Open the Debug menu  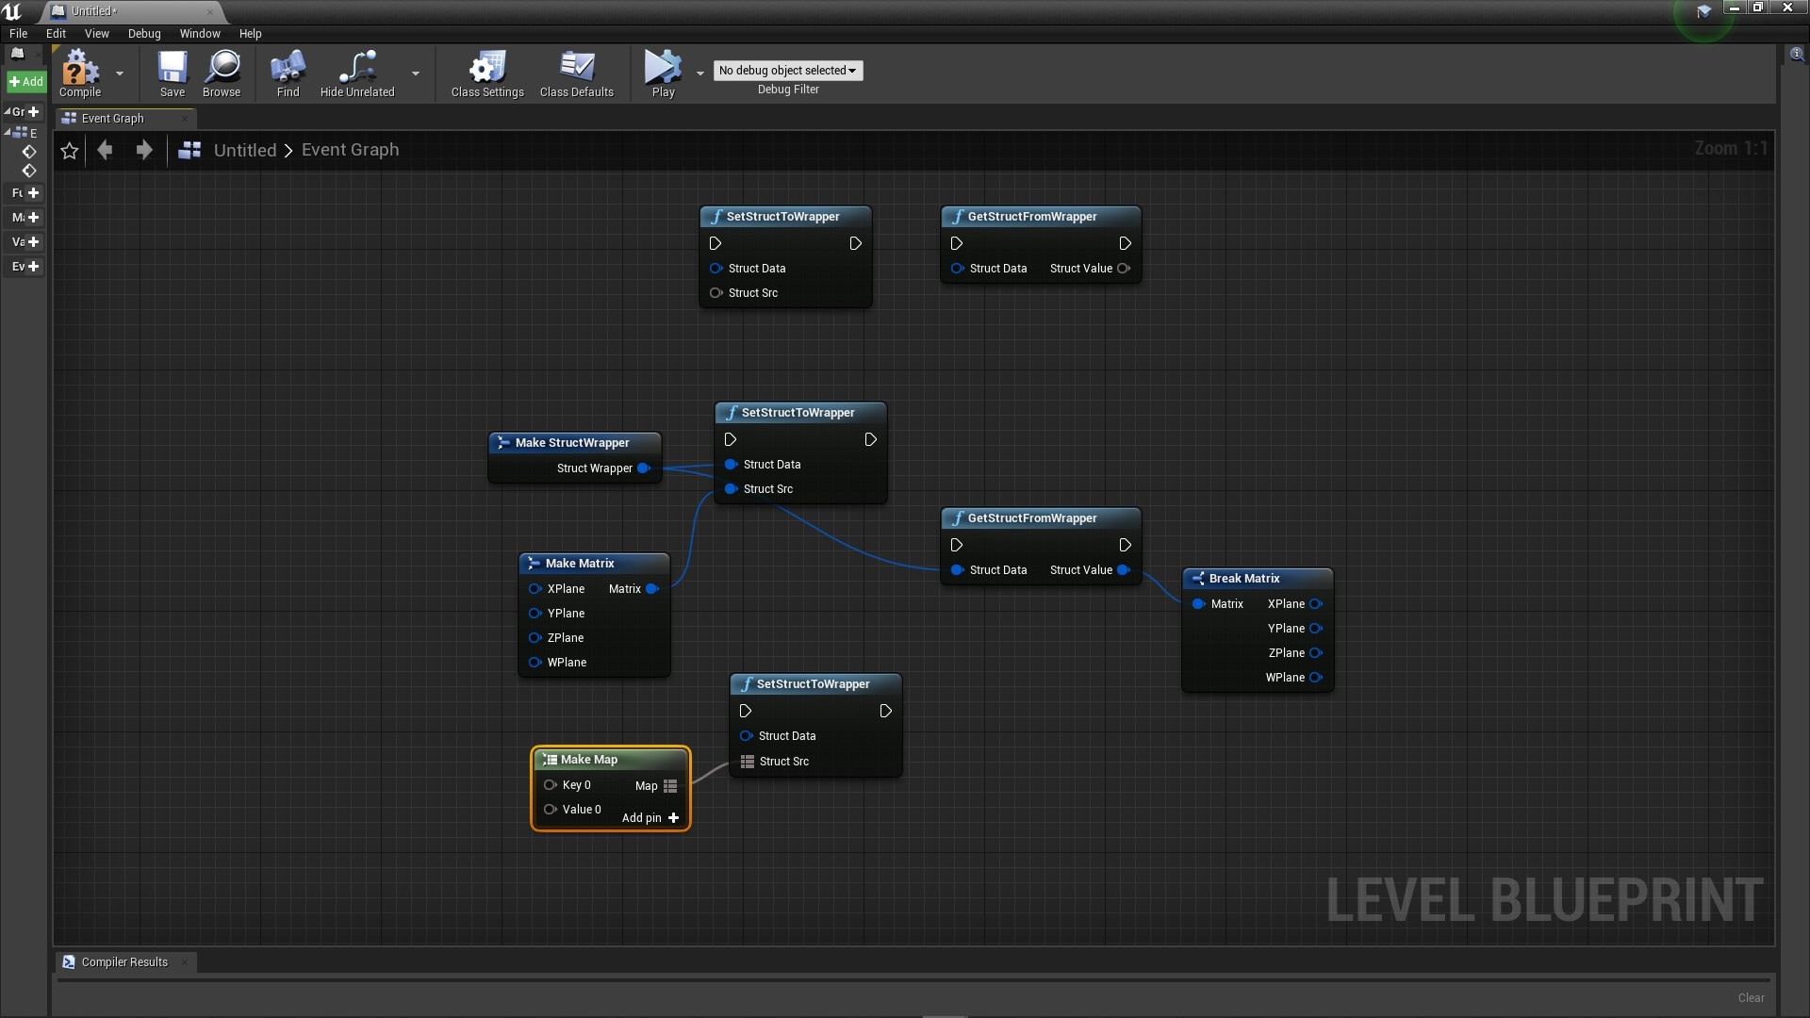coord(144,33)
